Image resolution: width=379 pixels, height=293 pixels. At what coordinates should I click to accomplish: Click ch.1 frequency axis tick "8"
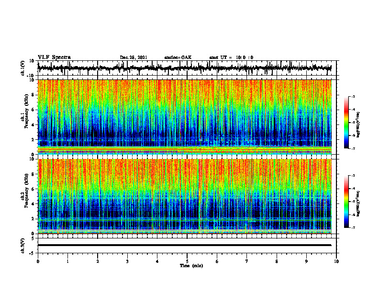pyautogui.click(x=33, y=95)
